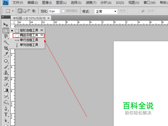Open the 3D(D) menu
Viewport: 168px width, 126px height.
coord(120,3)
